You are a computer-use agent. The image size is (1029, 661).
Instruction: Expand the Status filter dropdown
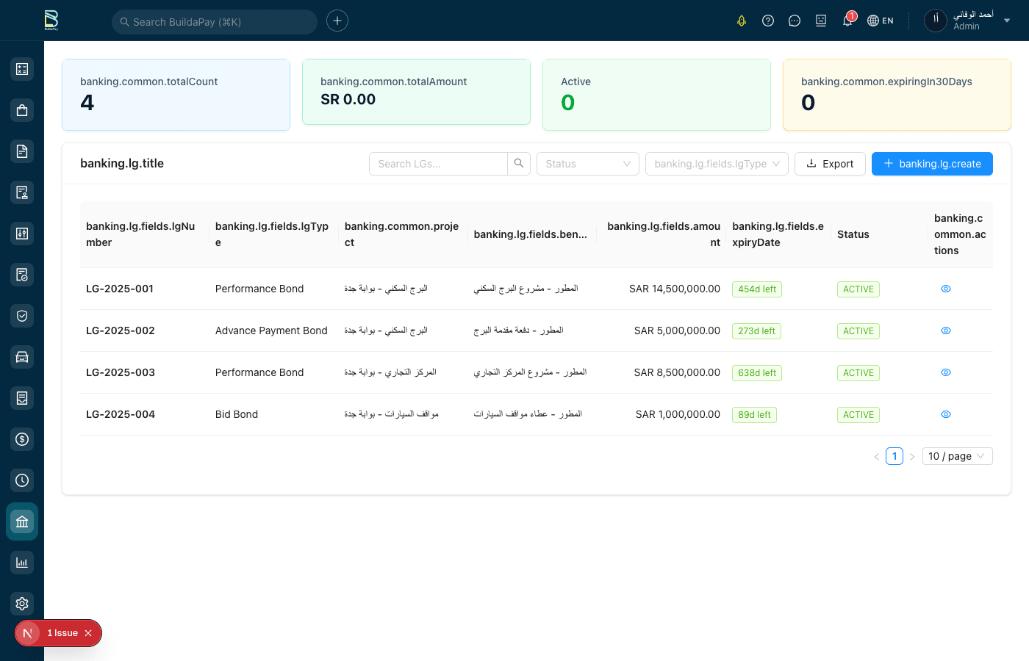(587, 164)
